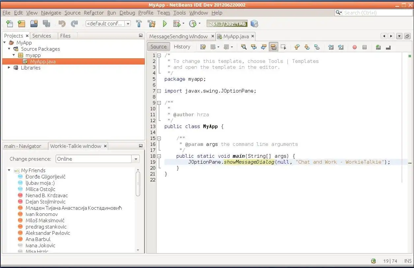Click the Undo arrow in the toolbar
This screenshot has width=414, height=268.
click(x=62, y=24)
